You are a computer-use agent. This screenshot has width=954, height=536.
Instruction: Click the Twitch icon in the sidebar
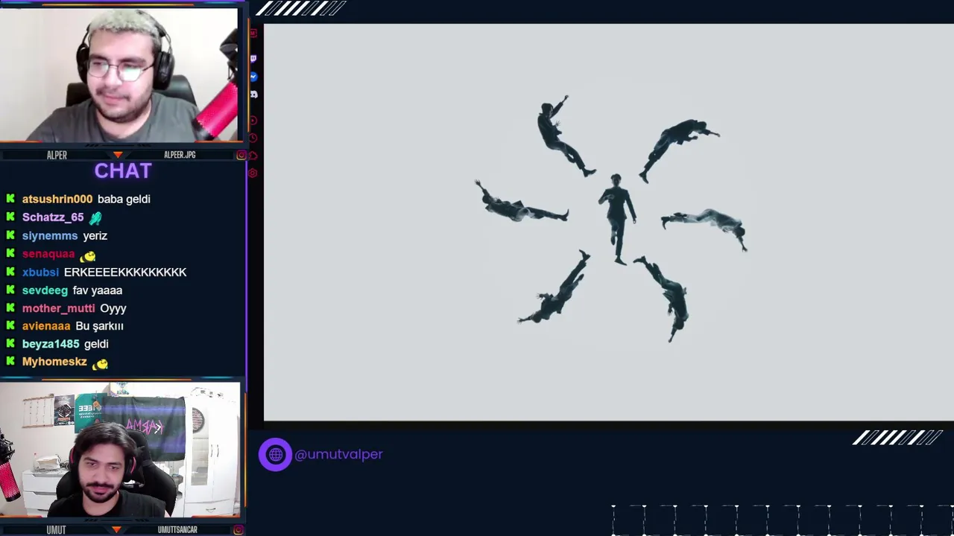tap(253, 58)
